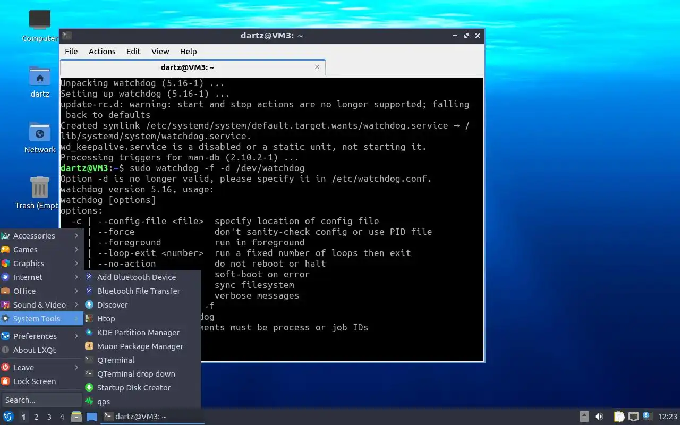Expand the Office menu category
This screenshot has height=425, width=680.
coord(41,291)
